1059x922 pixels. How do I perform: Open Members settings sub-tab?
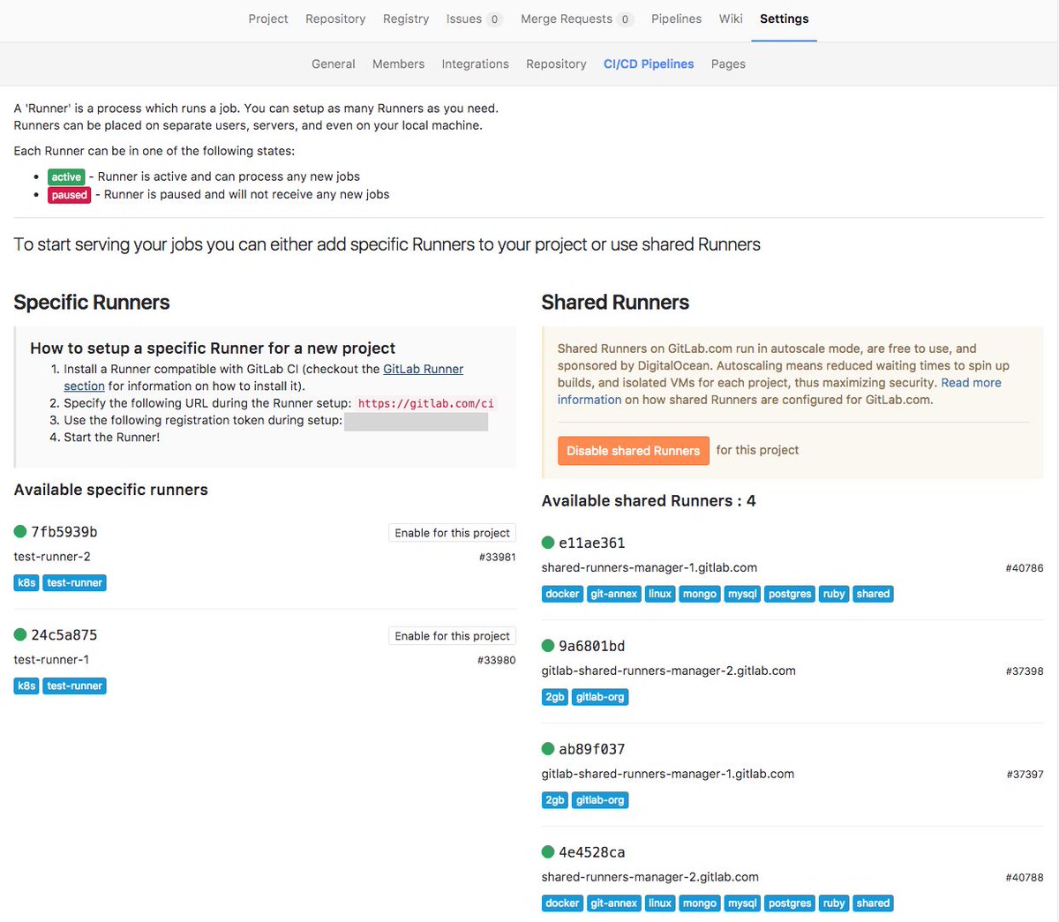[x=398, y=64]
